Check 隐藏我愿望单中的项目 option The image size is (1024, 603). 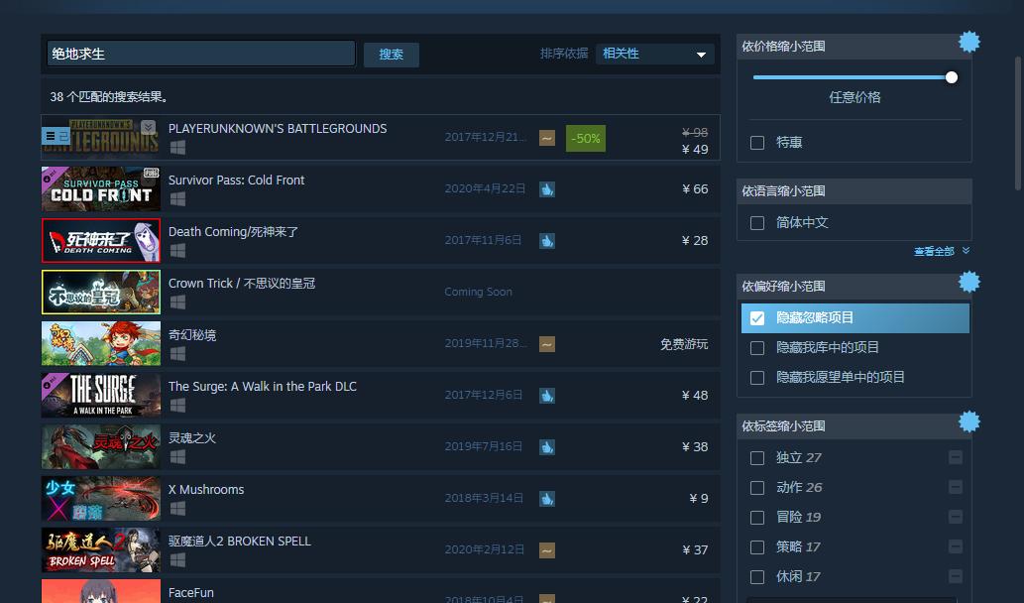point(757,378)
